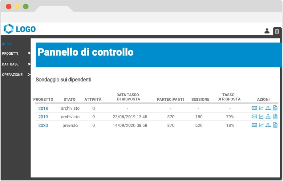Click the session value 620
Viewport: 283px width, 181px height.
point(199,125)
